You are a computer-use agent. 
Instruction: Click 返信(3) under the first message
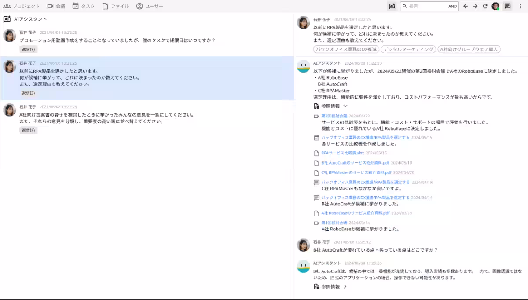(x=28, y=49)
